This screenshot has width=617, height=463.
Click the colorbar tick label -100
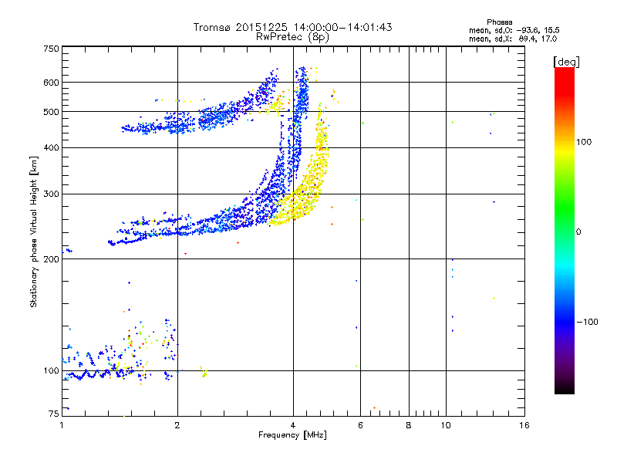tap(588, 321)
